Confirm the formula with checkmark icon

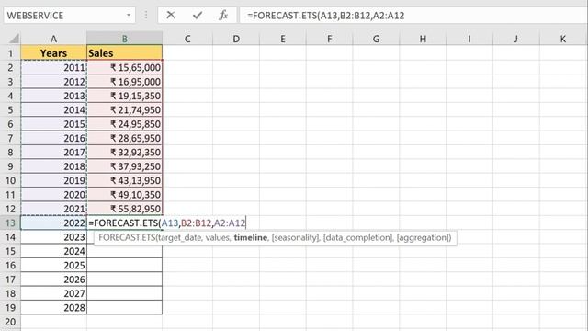198,16
